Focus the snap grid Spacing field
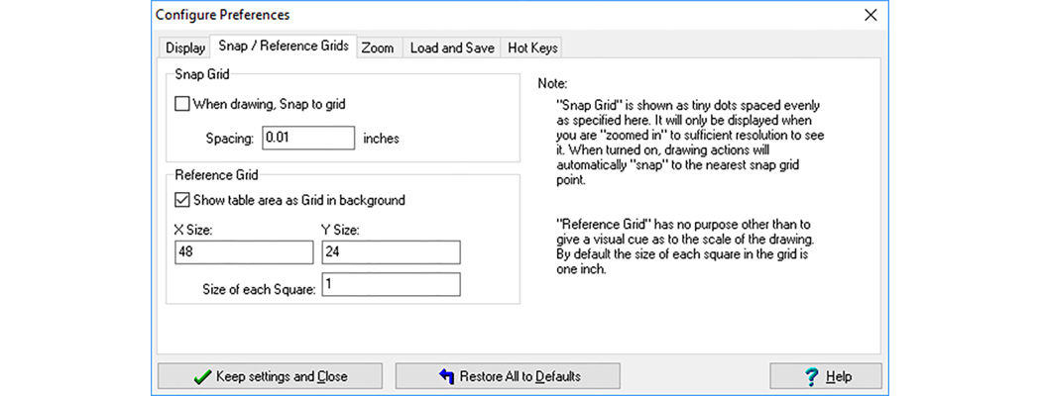1041x396 pixels. (308, 138)
